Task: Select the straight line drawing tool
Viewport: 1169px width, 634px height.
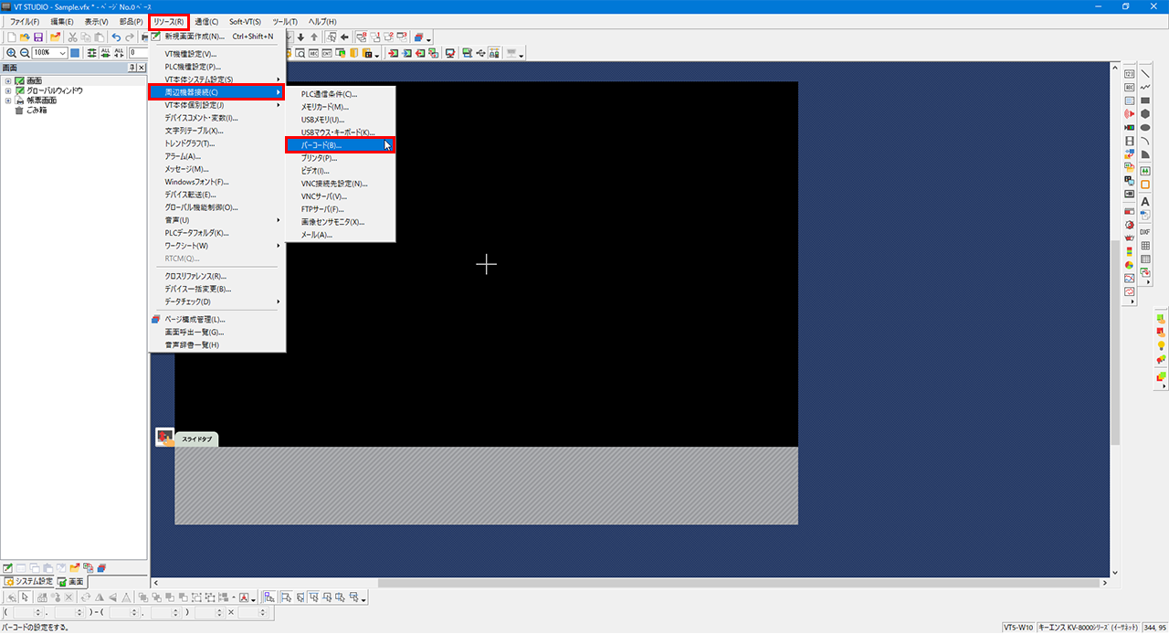Action: coord(1145,74)
